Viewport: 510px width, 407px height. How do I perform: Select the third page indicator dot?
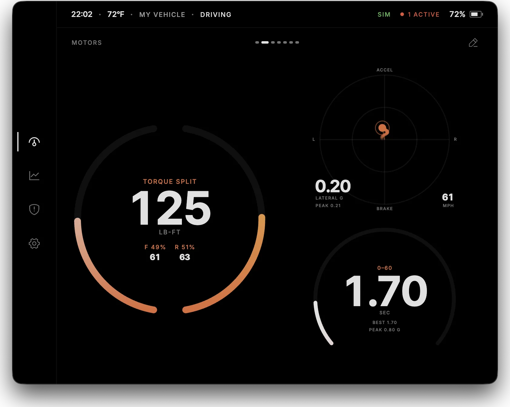[x=273, y=42]
